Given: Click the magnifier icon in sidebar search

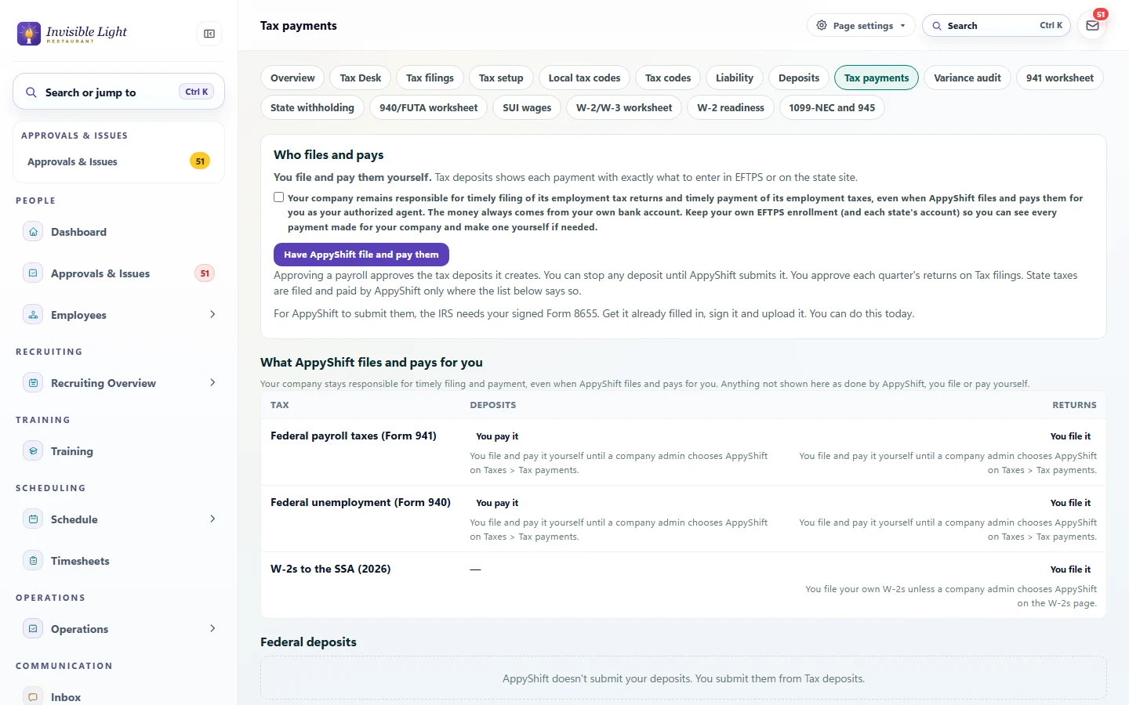Looking at the screenshot, I should 31,92.
